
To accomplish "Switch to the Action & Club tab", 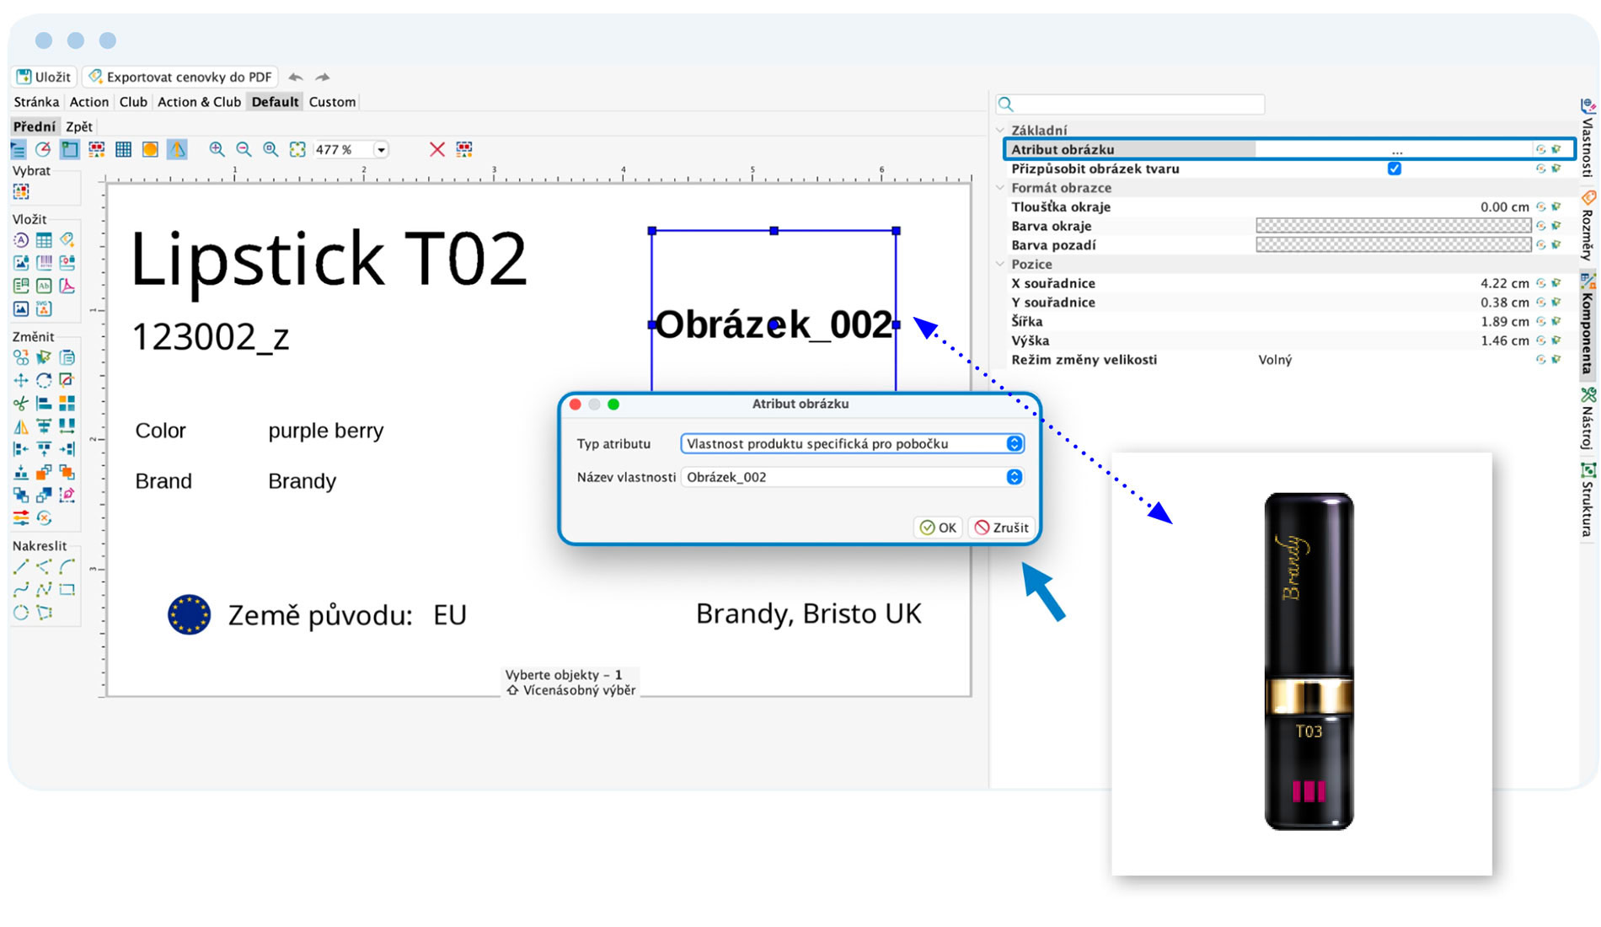I will coord(199,102).
